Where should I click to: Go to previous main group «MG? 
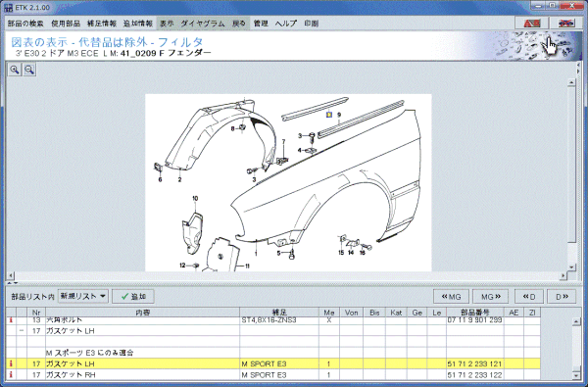tap(451, 297)
